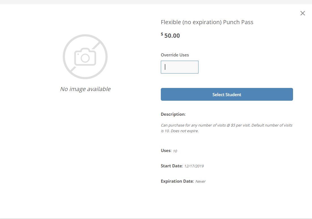Click the camera glyph inside the circle
The height and width of the screenshot is (219, 312).
click(85, 57)
